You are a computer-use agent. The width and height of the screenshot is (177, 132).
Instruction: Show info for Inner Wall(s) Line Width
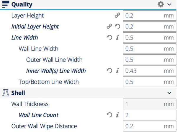pyautogui.click(x=117, y=71)
